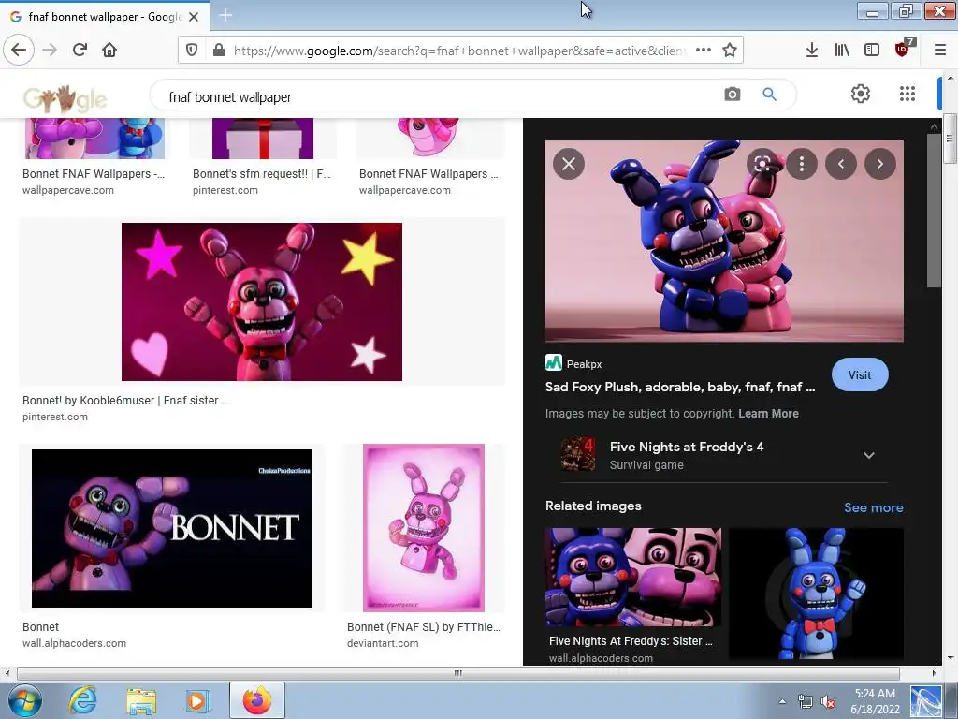Show hidden system tray icons
Viewport: 958px width, 719px height.
point(782,701)
